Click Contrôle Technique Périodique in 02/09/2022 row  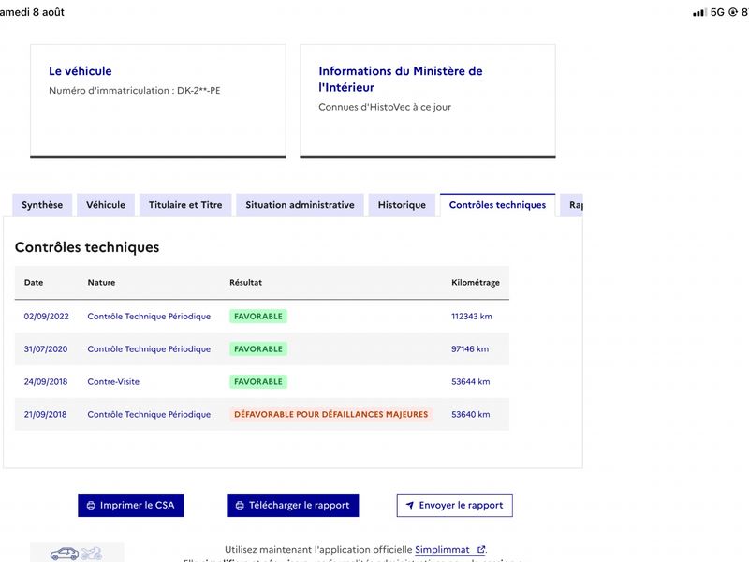149,317
